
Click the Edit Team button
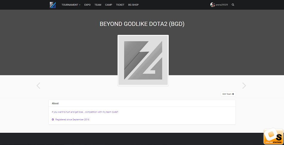click(228, 94)
